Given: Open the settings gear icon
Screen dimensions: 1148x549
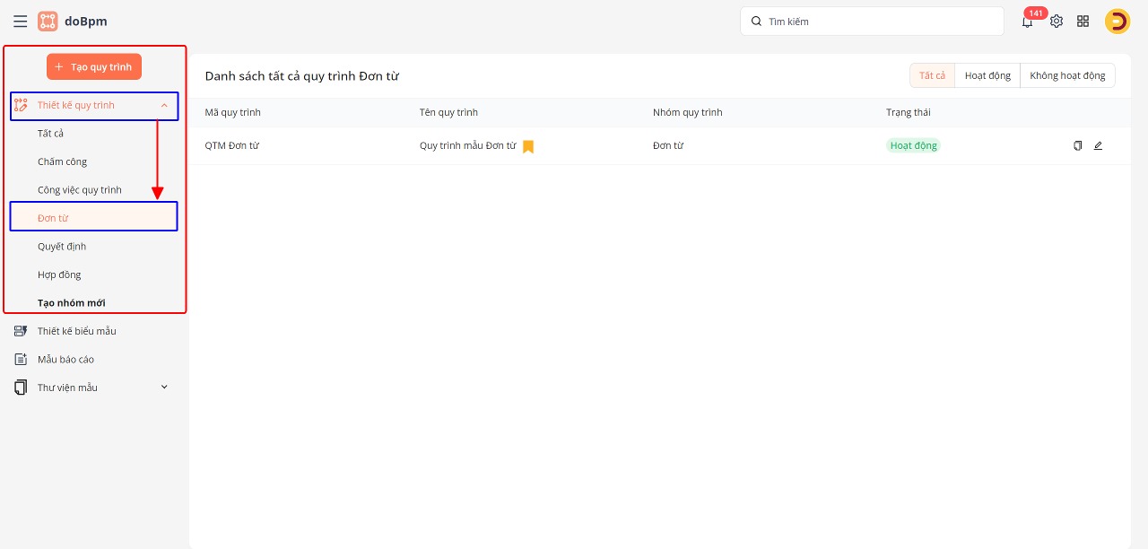Looking at the screenshot, I should click(1057, 22).
